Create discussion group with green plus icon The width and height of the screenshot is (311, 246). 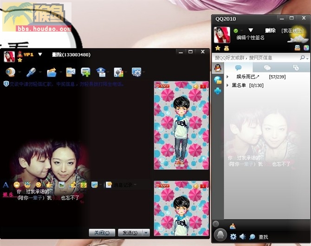[85, 72]
